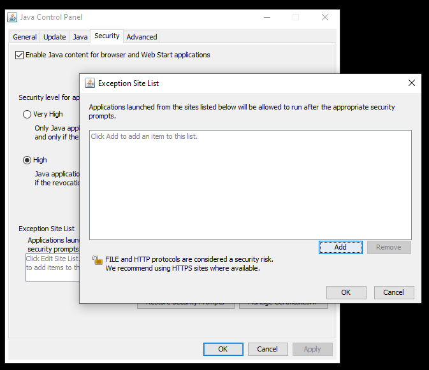Screen dimensions: 429x370
Task: Close the Java Control Panel window
Action: coord(325,17)
